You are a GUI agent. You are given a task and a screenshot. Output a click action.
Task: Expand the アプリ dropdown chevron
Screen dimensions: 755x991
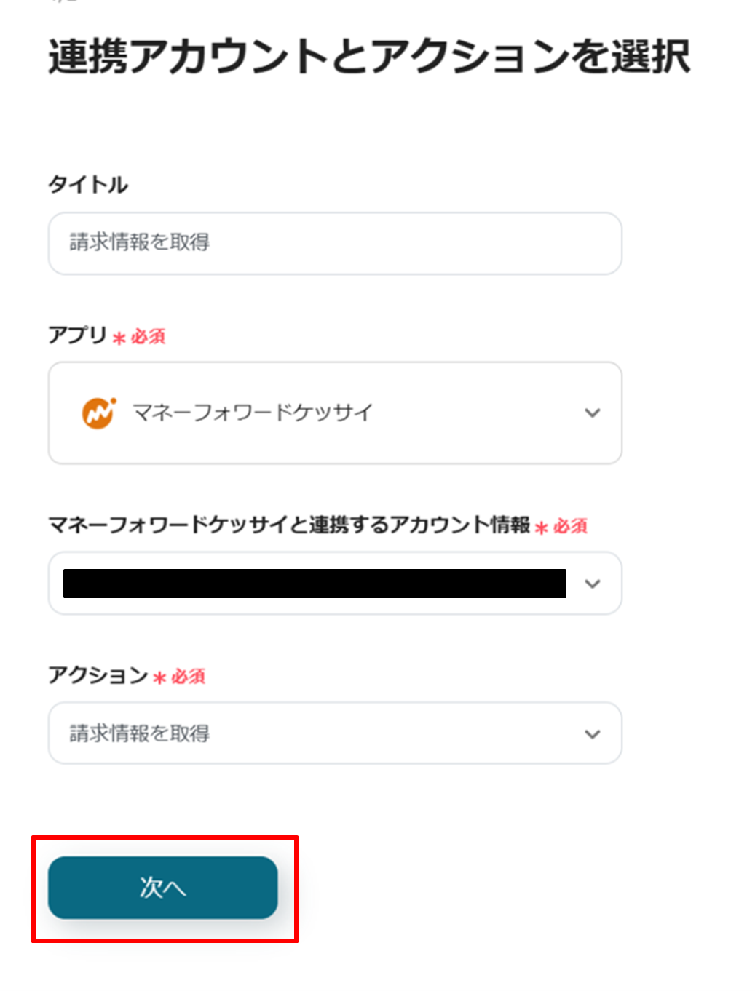coord(592,413)
